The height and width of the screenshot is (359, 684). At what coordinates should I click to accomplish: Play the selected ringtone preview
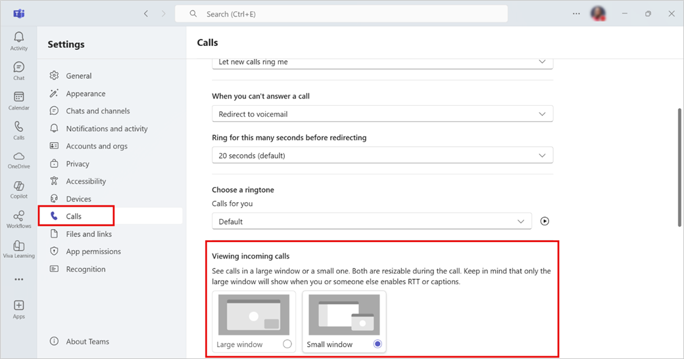pyautogui.click(x=545, y=221)
